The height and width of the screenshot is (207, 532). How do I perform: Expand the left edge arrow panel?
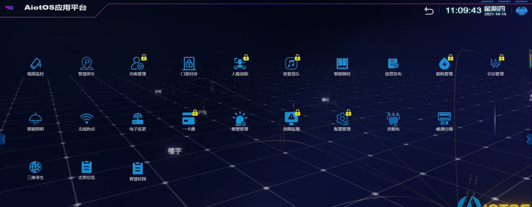[3, 139]
